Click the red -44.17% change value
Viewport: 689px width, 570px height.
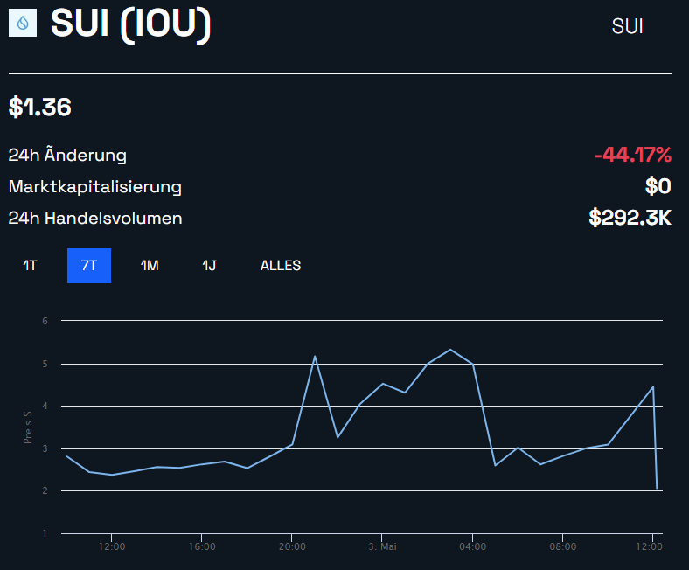coord(632,156)
